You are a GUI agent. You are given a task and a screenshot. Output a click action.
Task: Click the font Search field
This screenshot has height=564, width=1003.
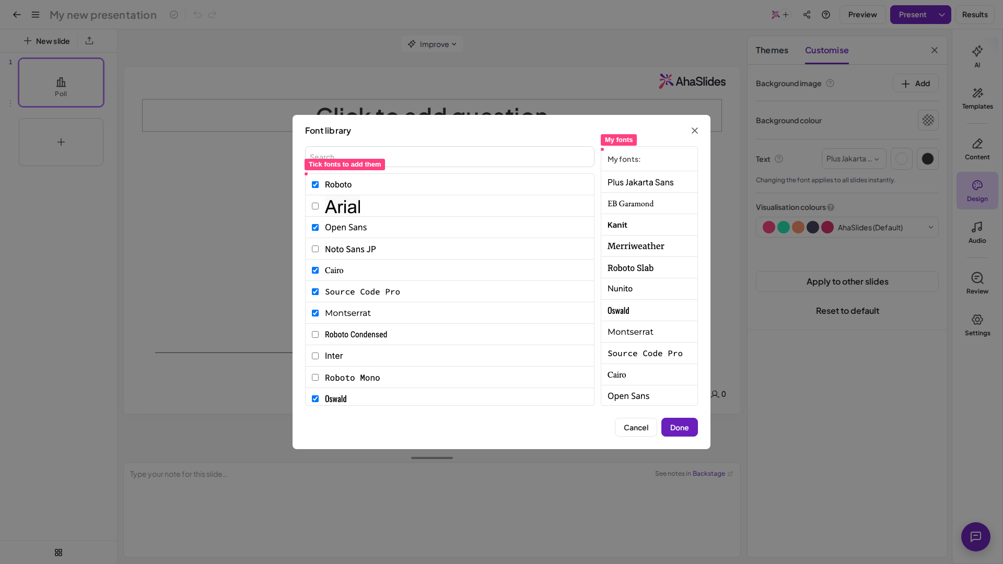449,157
